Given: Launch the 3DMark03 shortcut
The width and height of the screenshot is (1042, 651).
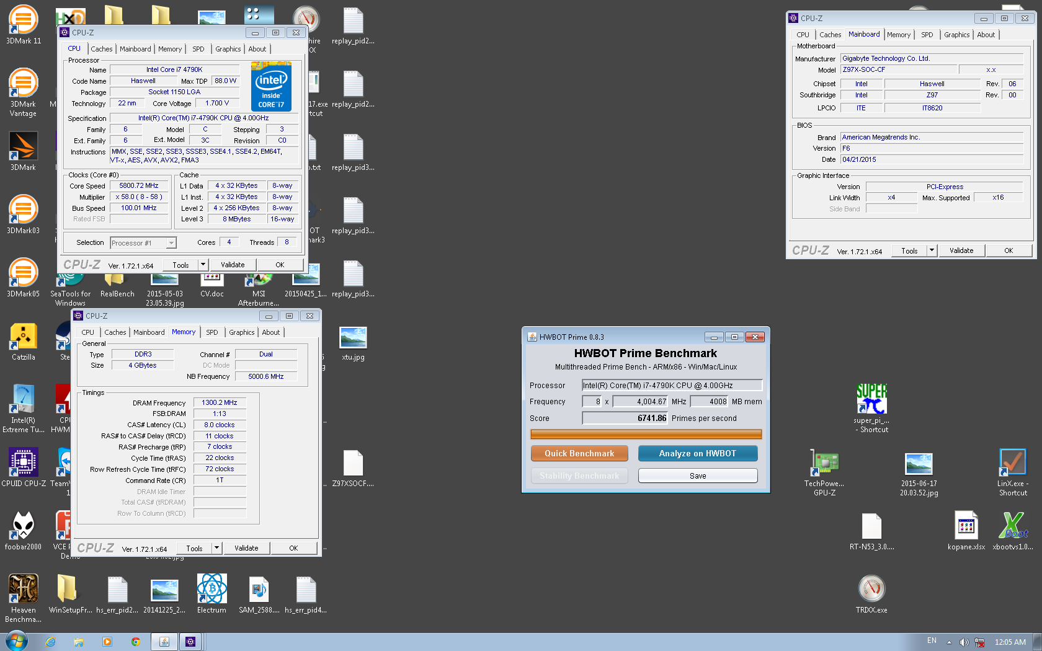Looking at the screenshot, I should click(x=23, y=215).
